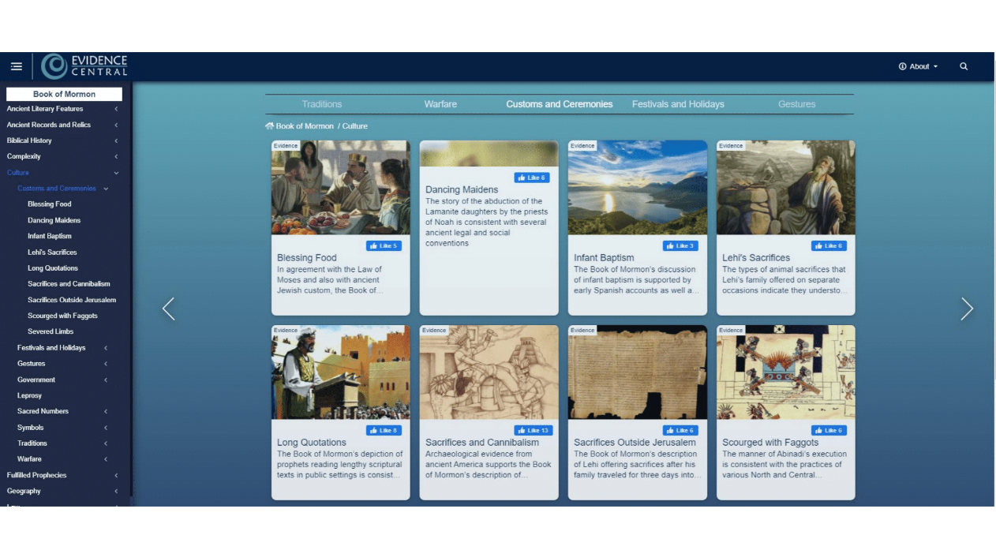The width and height of the screenshot is (996, 550).
Task: Open the Lehi's Sacrifices card title
Action: [x=755, y=258]
